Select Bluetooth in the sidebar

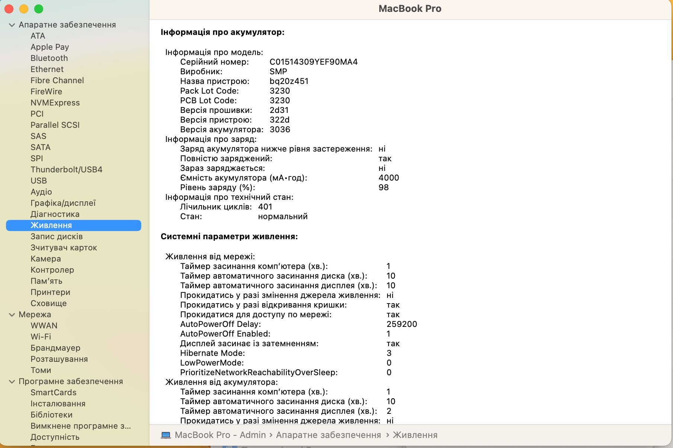click(49, 58)
